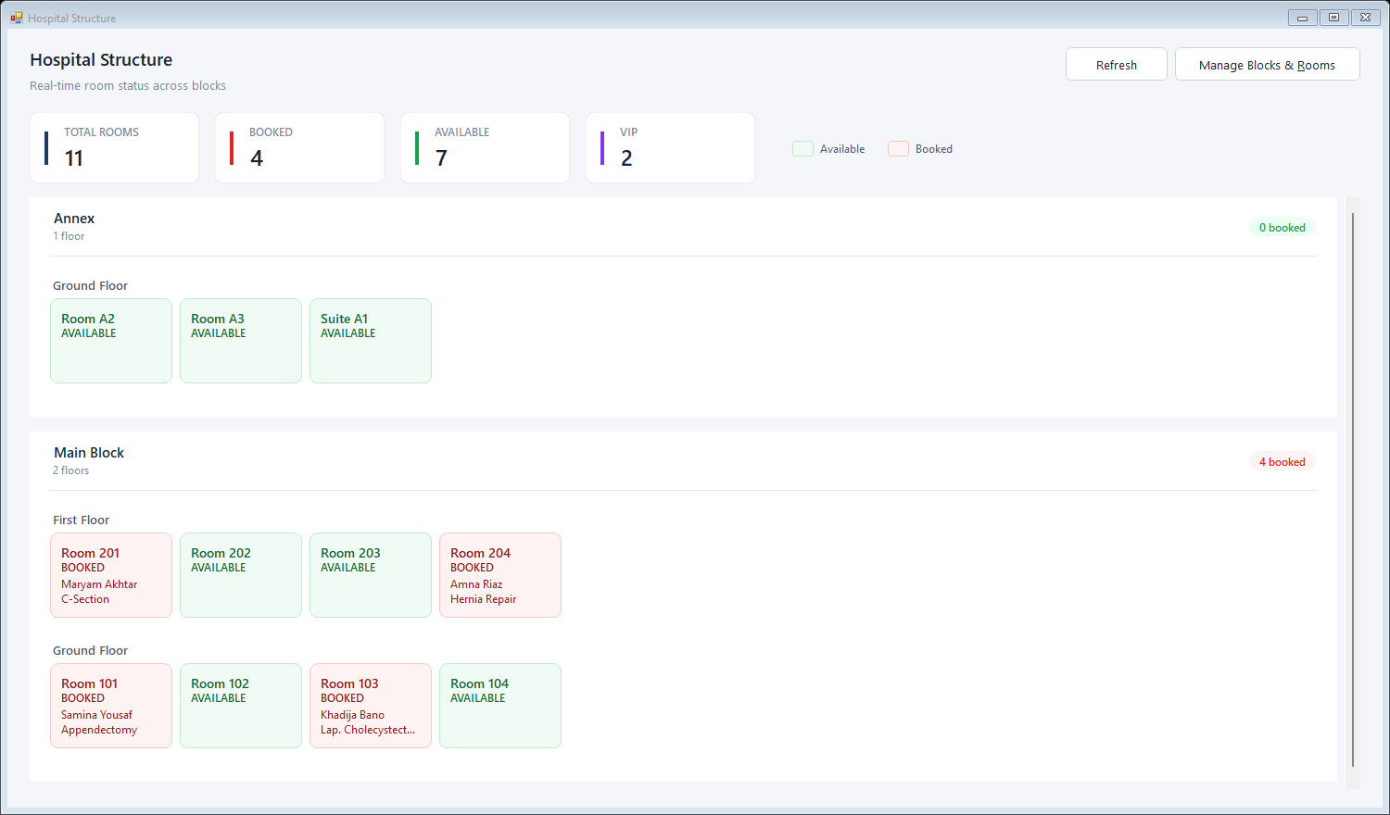The width and height of the screenshot is (1390, 815).
Task: Minimize the Hospital Structure window
Action: coord(1302,18)
